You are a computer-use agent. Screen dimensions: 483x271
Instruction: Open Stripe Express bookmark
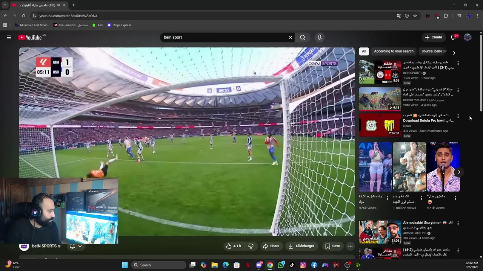(x=119, y=25)
